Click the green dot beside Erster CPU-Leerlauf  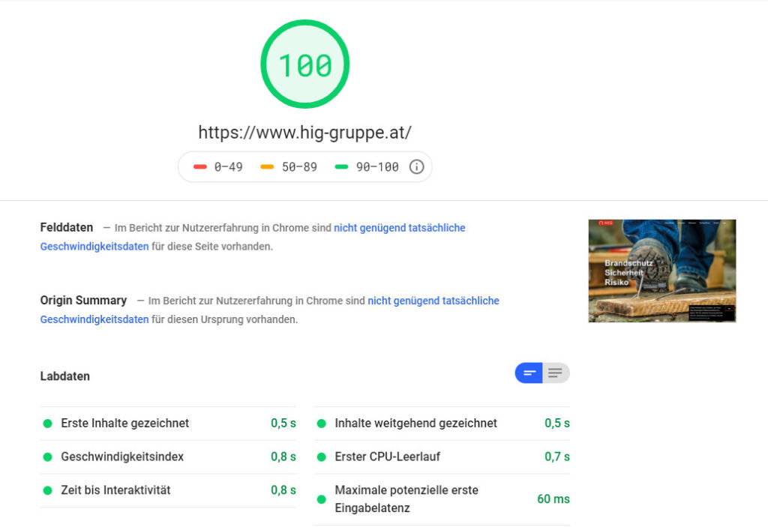coord(321,457)
